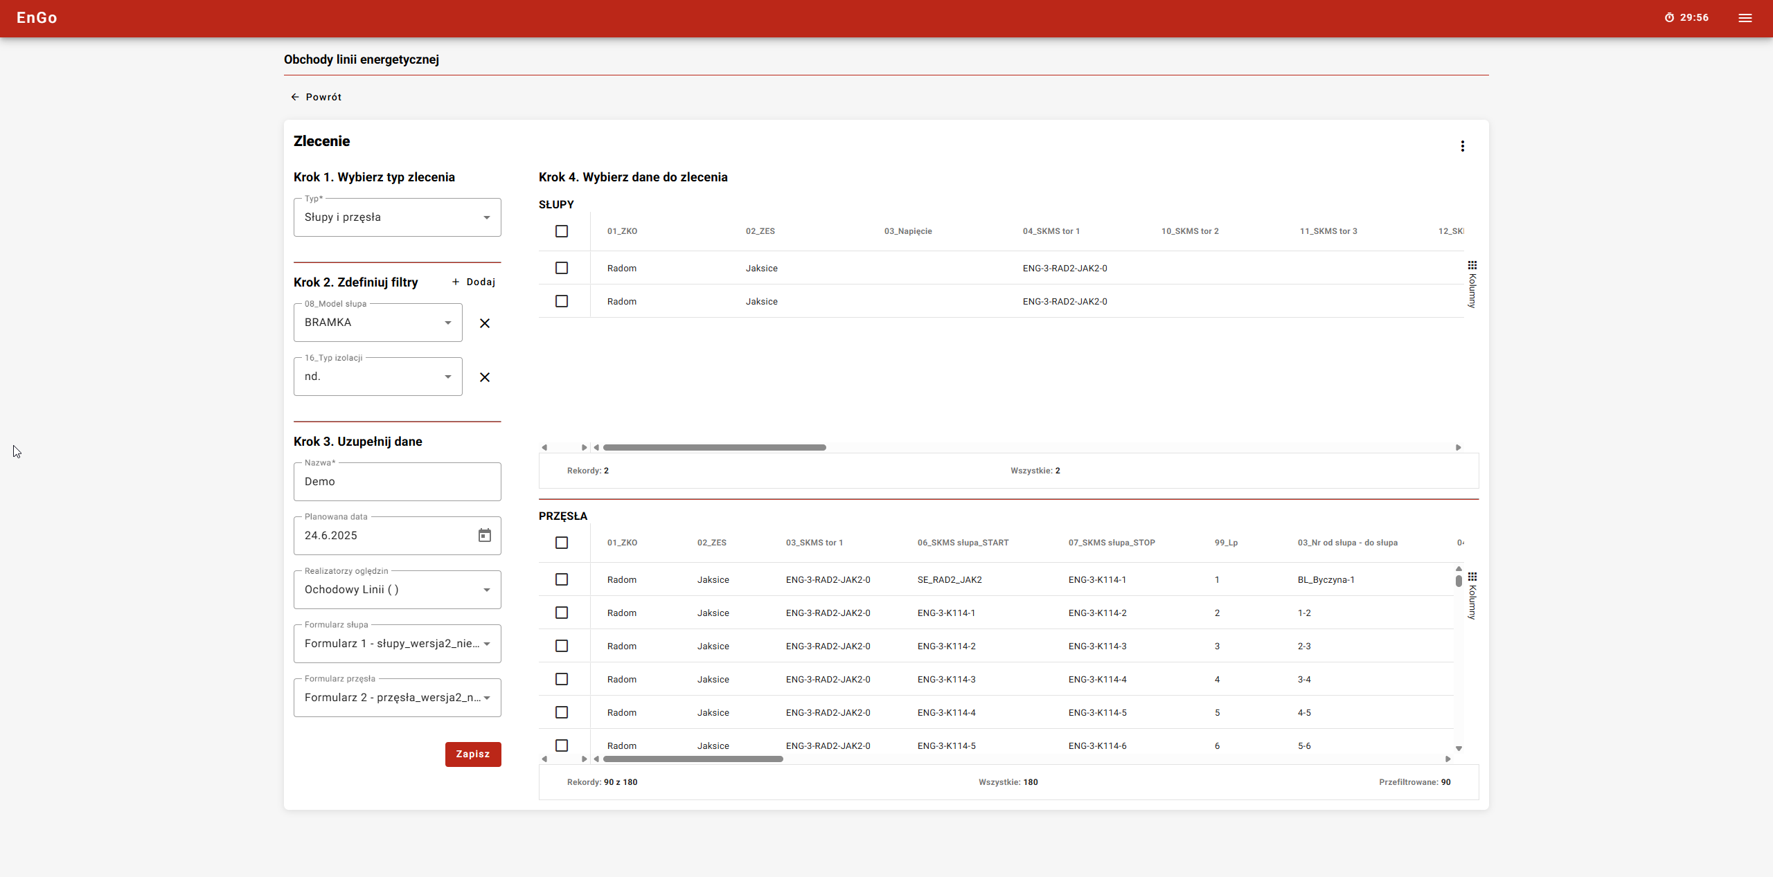Open Kolumny panel for SŁUPY table
This screenshot has height=877, width=1773.
click(x=1472, y=284)
